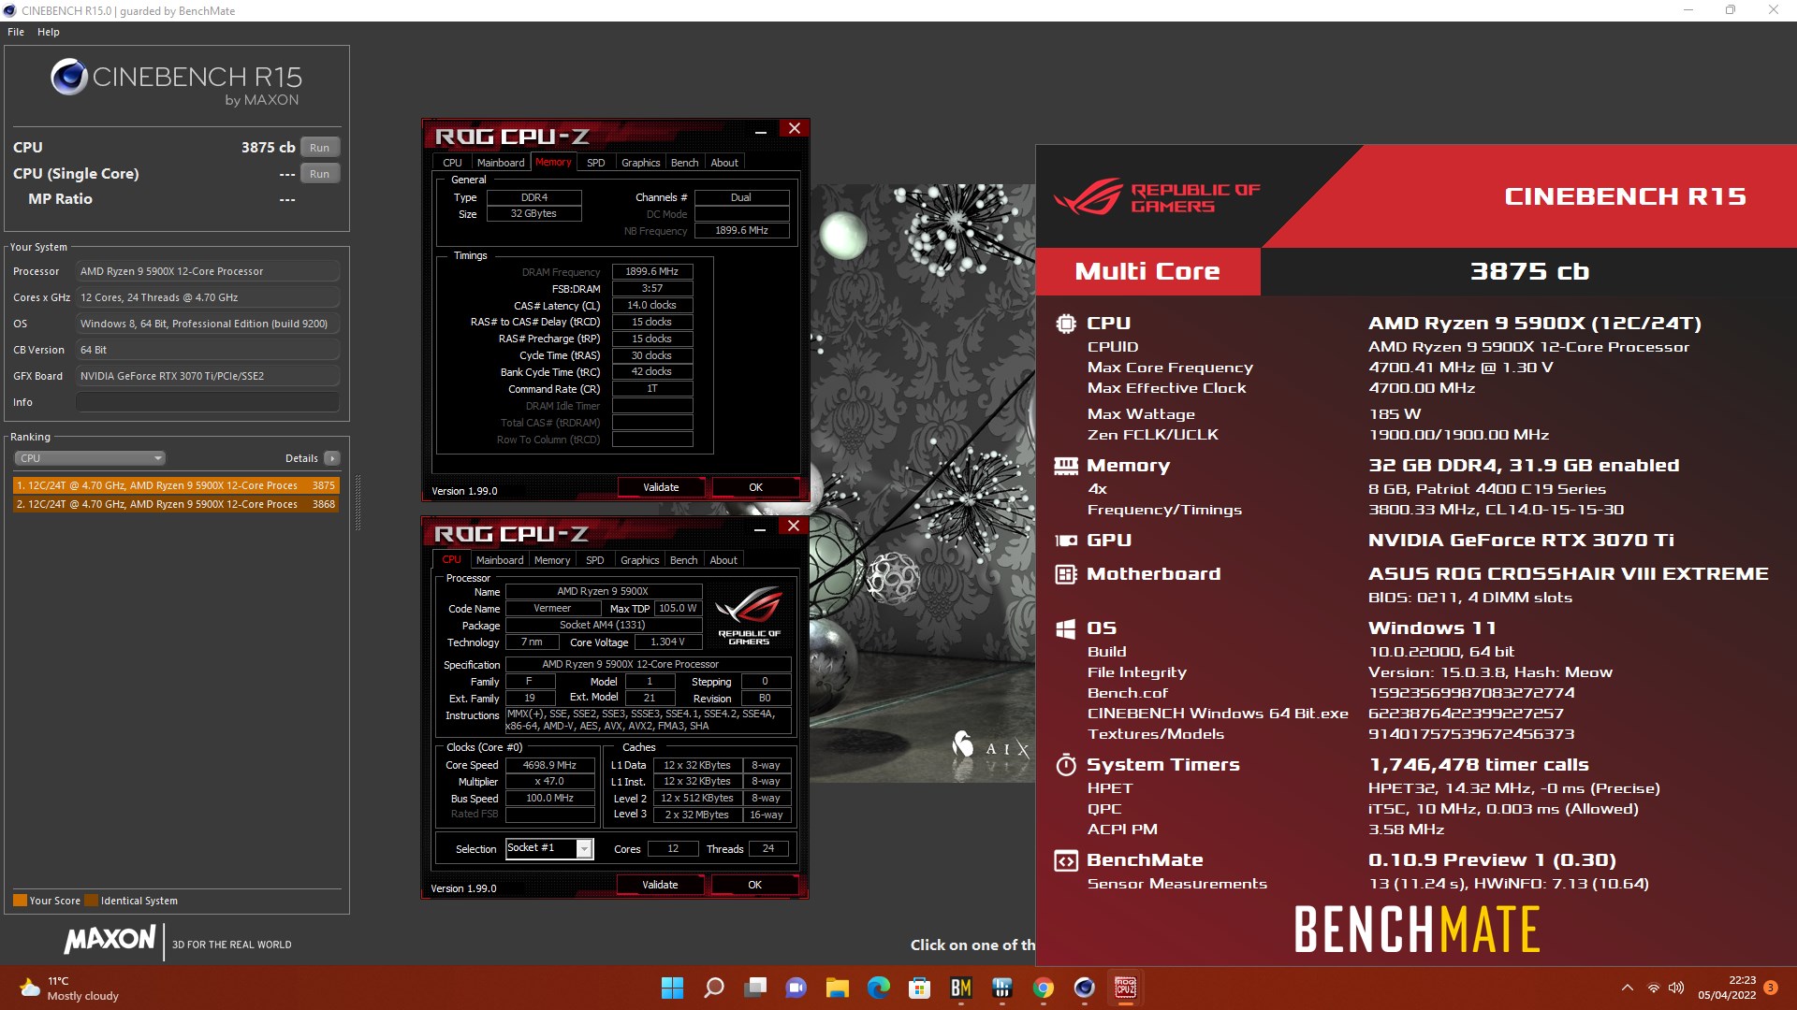Click the MAXON logo at bottom
The image size is (1797, 1010).
coord(110,940)
